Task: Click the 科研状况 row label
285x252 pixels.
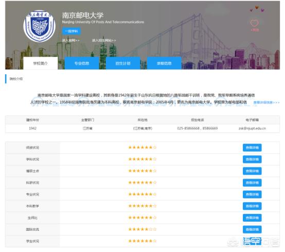Action: coord(32,182)
